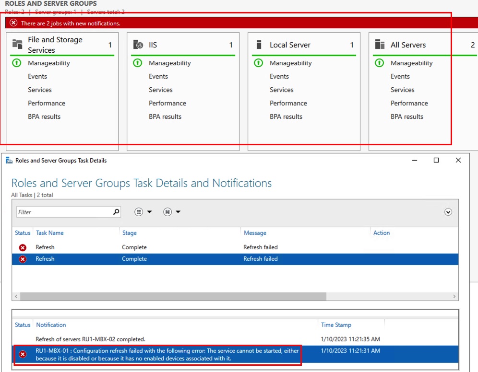Open Events under All Servers tile
478x372 pixels.
[400, 76]
